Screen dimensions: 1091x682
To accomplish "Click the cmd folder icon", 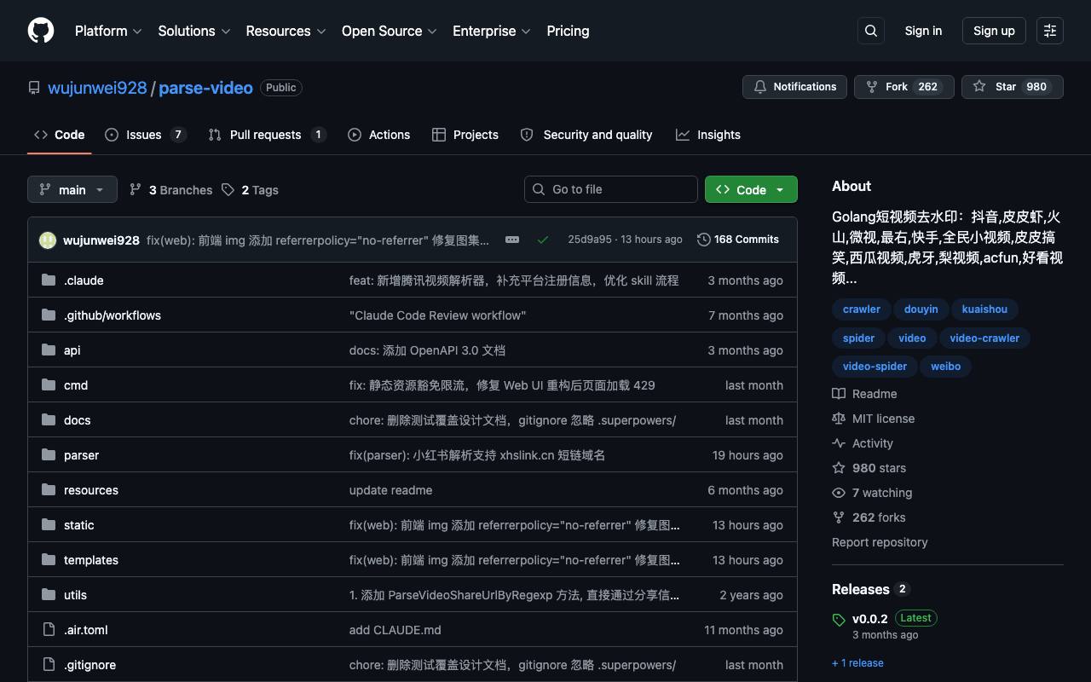I will point(49,385).
